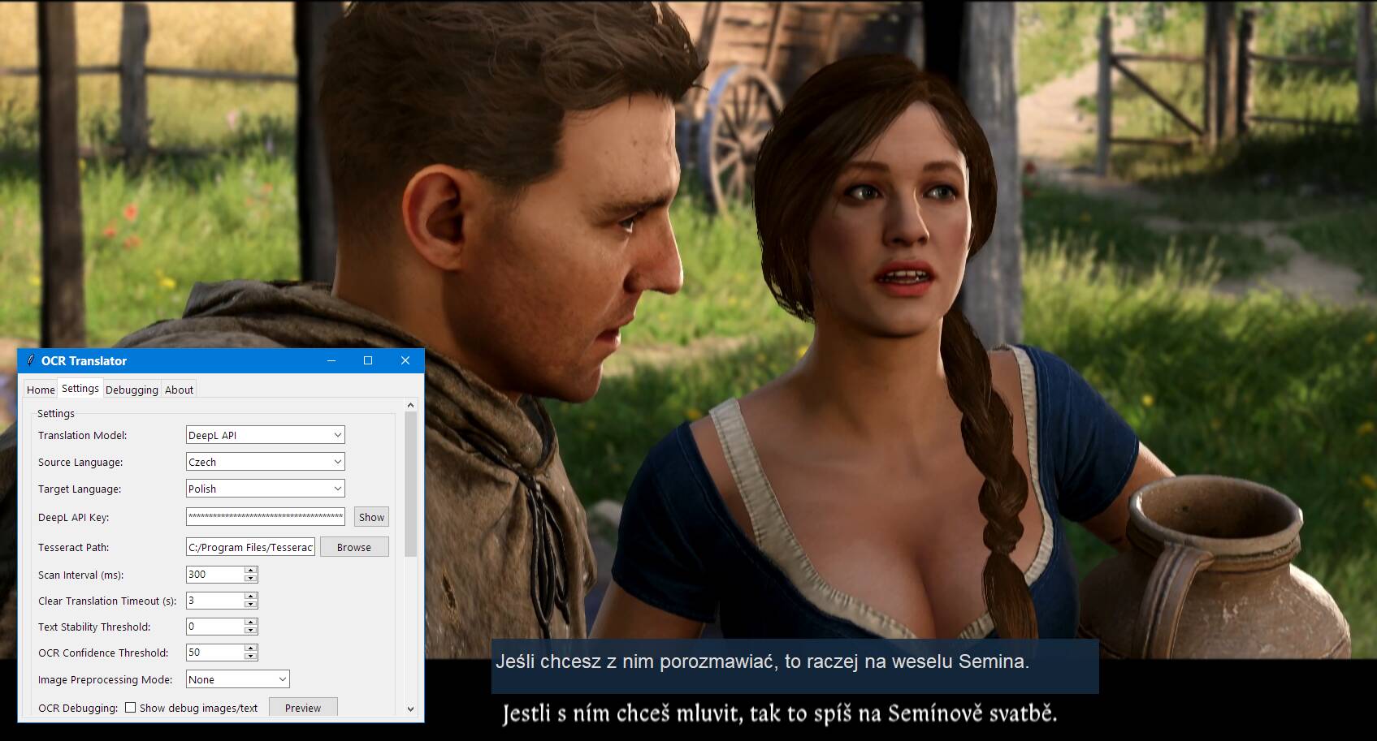Click Clear Translation Timeout value field

(215, 601)
